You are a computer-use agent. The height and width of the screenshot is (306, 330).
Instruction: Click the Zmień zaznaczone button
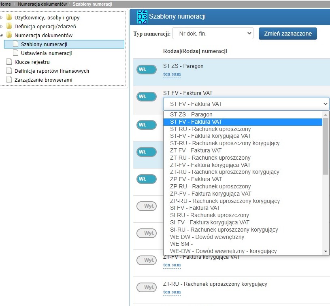tap(288, 34)
